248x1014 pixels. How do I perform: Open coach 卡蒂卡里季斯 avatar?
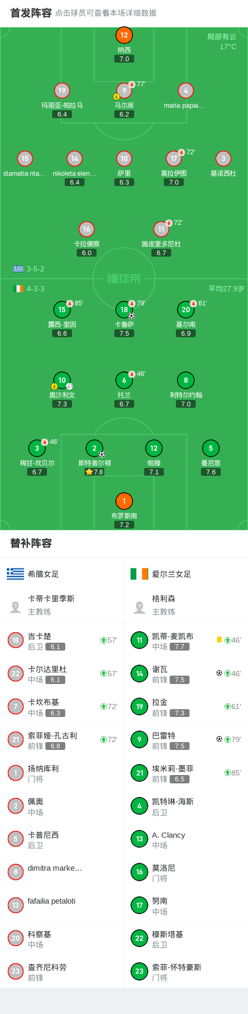point(15,607)
